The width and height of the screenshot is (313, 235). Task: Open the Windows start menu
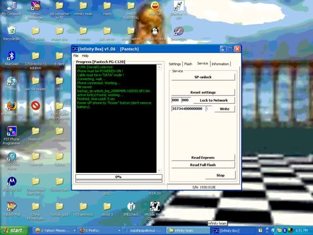[14, 231]
